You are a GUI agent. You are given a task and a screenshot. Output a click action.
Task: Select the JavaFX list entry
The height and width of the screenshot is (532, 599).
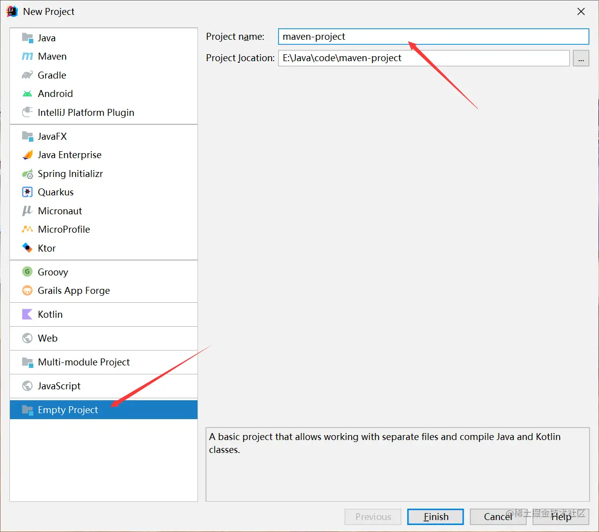52,136
